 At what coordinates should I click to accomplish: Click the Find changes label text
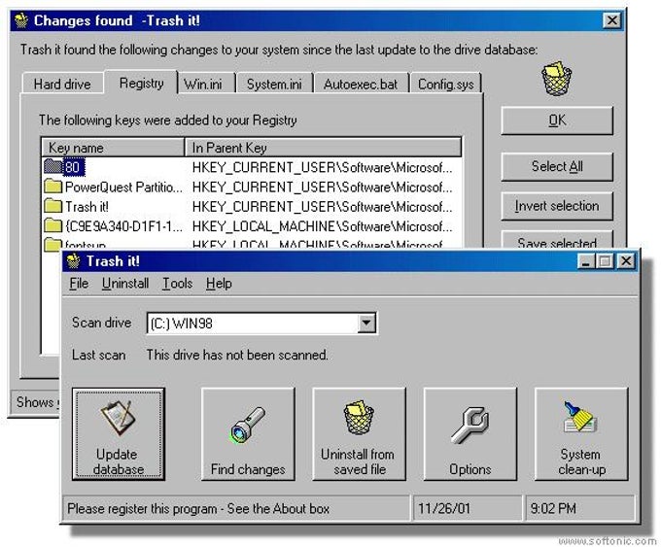(248, 469)
